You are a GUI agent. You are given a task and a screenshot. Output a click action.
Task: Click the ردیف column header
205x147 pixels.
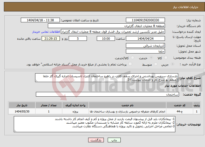pos(197,105)
